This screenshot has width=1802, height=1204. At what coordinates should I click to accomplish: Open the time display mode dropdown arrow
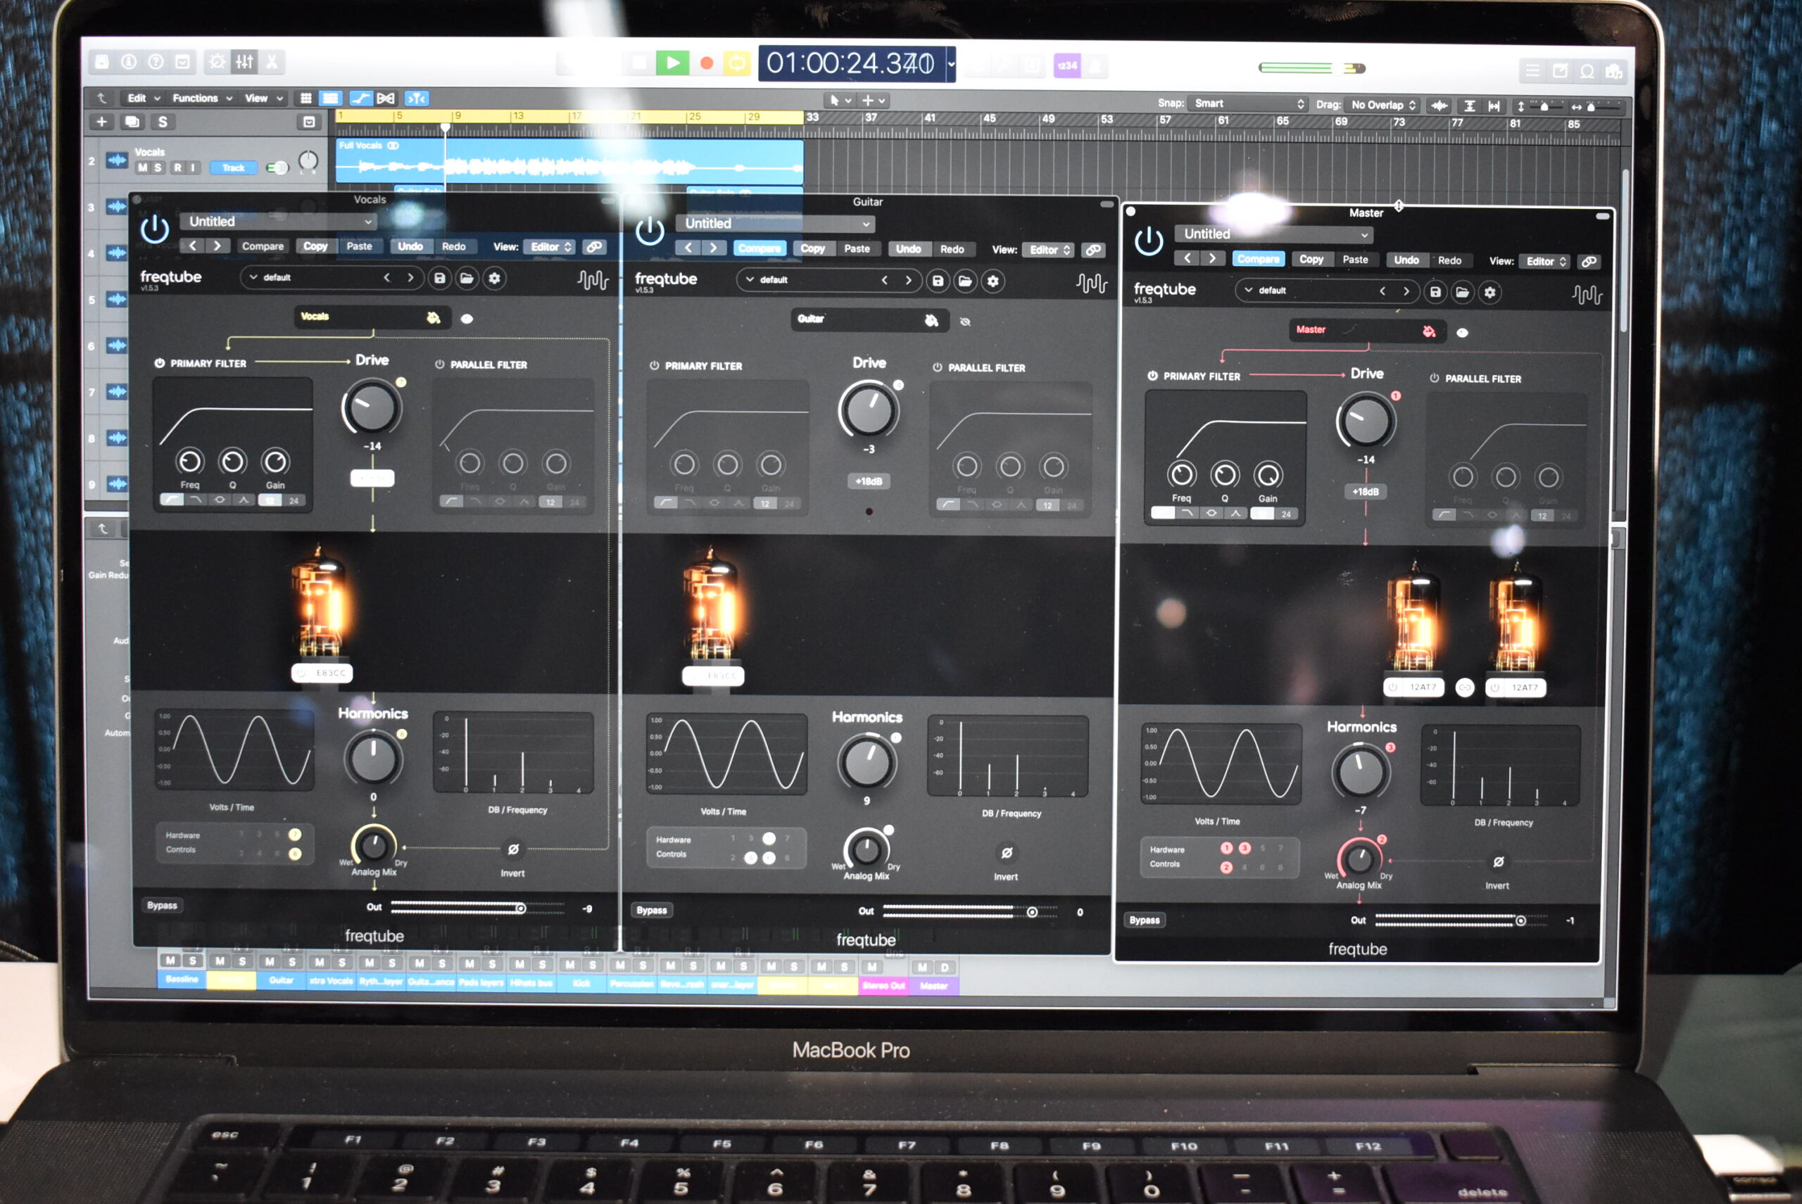tap(951, 64)
